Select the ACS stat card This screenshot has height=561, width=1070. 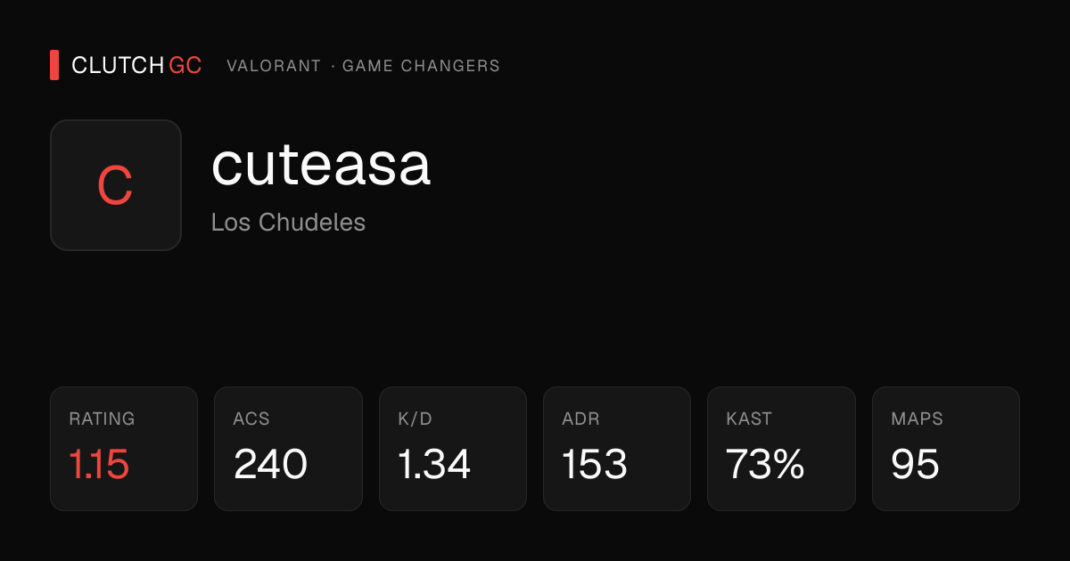(288, 449)
